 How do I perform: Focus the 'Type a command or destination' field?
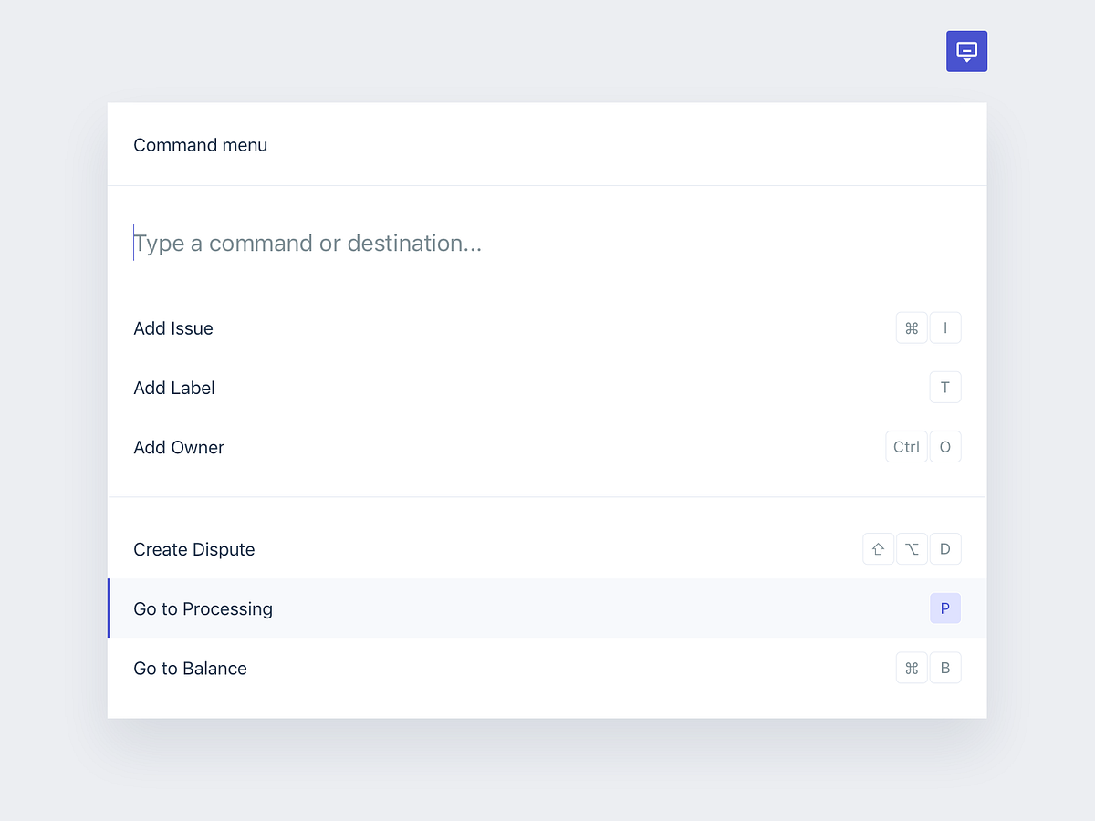pyautogui.click(x=547, y=244)
